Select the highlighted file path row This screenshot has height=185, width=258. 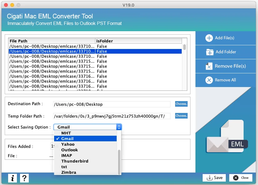tap(95, 51)
